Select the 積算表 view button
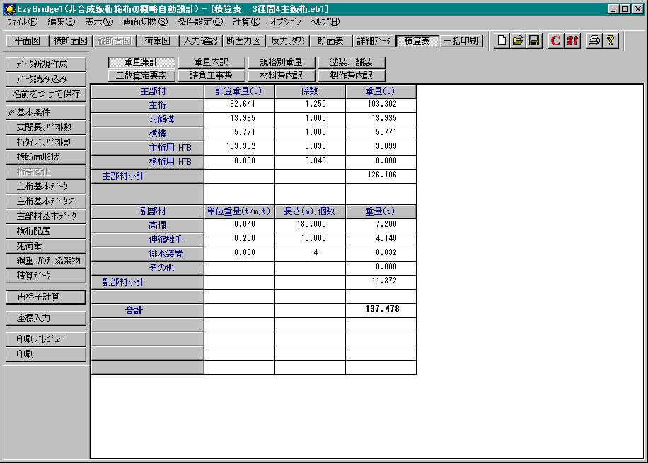 pos(417,41)
